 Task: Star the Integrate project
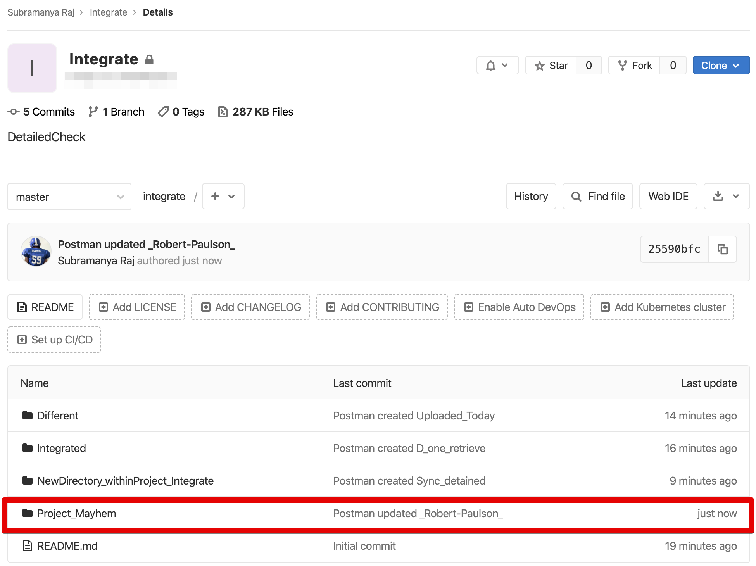[x=551, y=65]
